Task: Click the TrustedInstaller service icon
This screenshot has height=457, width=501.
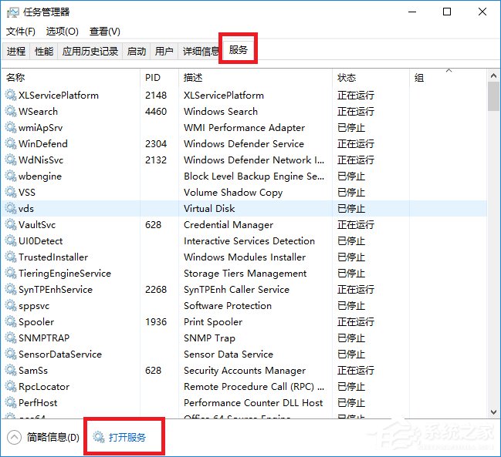Action: (x=11, y=257)
